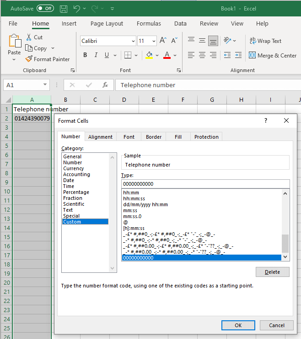
Task: Toggle Underline formatting
Action: point(107,55)
